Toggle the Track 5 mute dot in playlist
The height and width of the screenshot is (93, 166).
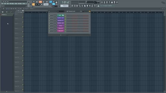[x=23, y=36]
